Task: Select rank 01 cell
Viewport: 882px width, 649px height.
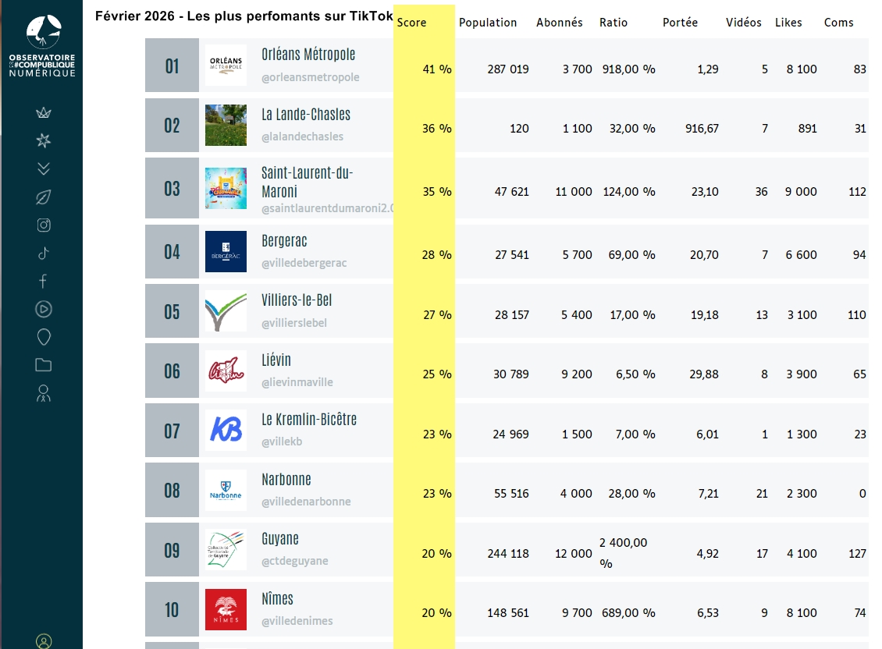Action: click(x=172, y=66)
